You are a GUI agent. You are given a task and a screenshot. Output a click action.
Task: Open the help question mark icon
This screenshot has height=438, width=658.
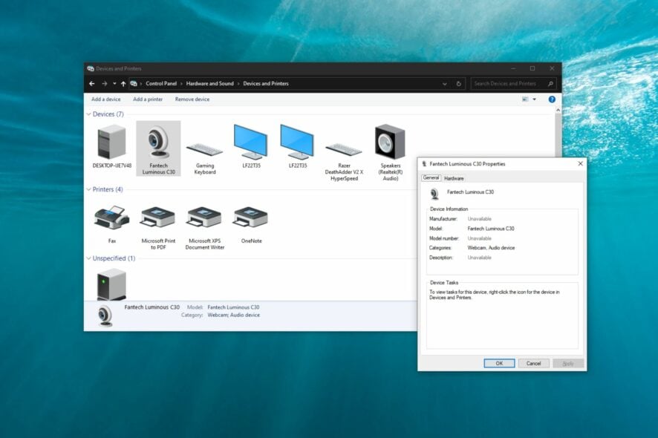click(551, 99)
